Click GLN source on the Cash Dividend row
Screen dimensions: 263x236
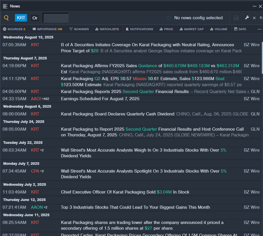255,114
